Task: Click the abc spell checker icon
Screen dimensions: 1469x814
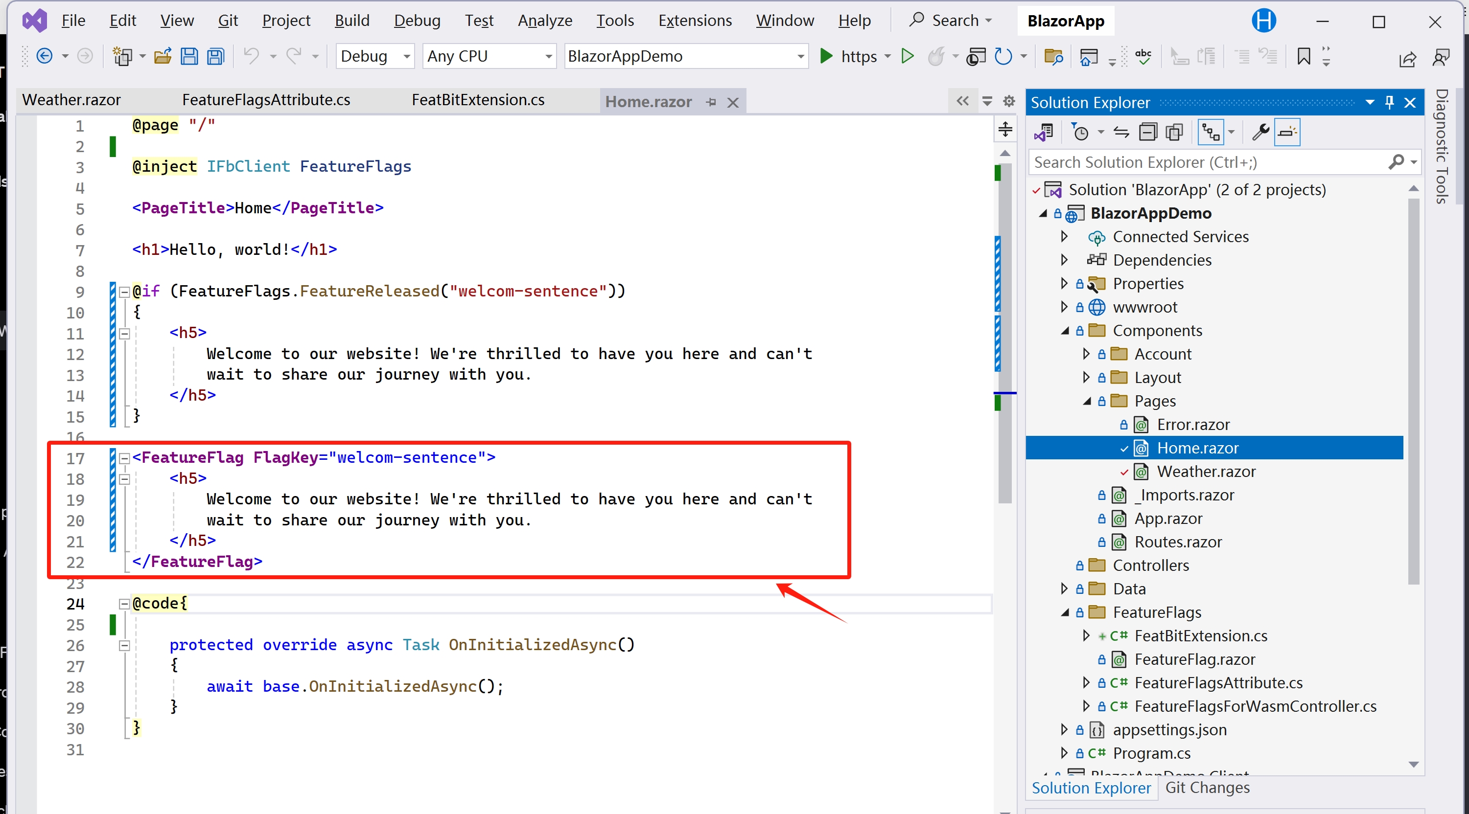Action: (1143, 56)
